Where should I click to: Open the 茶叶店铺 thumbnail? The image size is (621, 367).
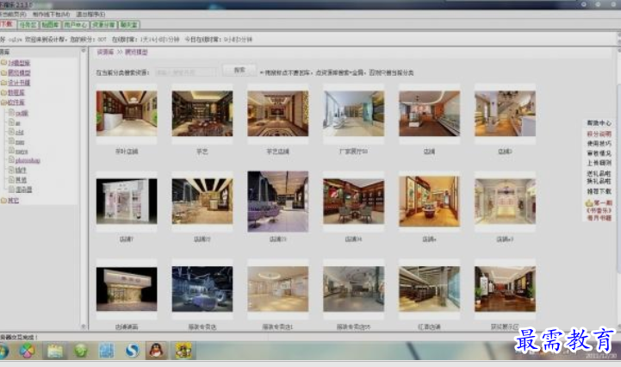[127, 114]
